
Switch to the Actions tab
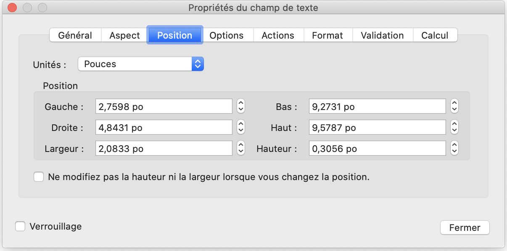(x=278, y=35)
